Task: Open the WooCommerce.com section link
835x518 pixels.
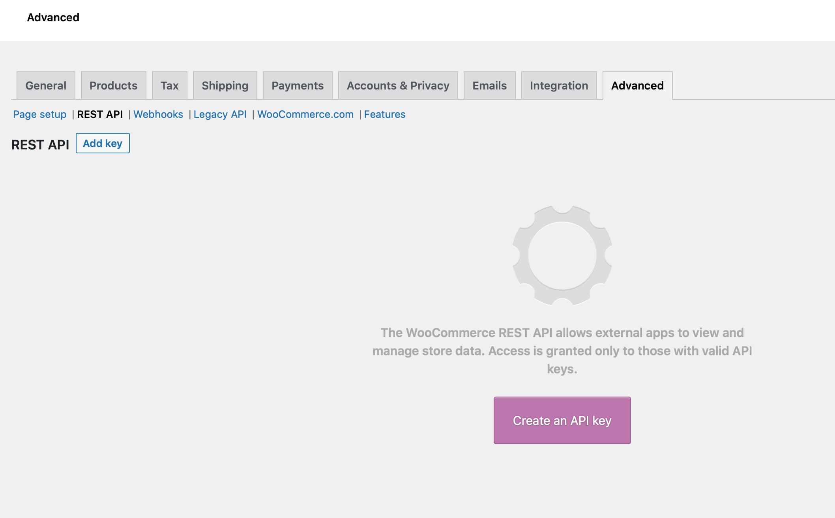Action: 305,114
